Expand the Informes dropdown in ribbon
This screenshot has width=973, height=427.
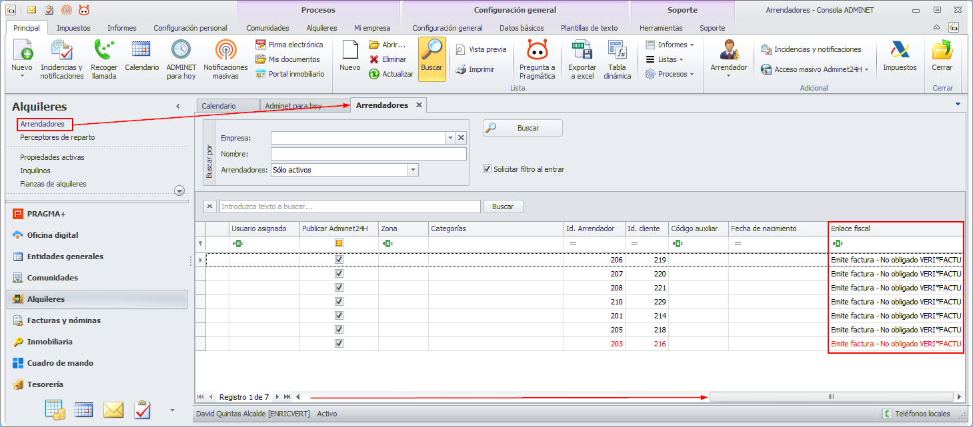pyautogui.click(x=672, y=45)
